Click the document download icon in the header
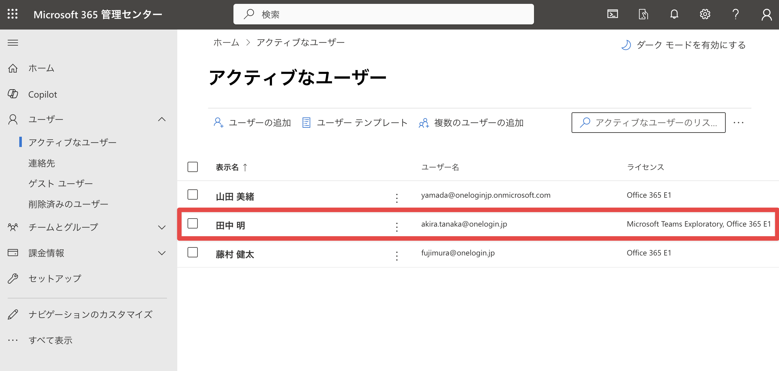This screenshot has height=371, width=779. click(x=643, y=14)
